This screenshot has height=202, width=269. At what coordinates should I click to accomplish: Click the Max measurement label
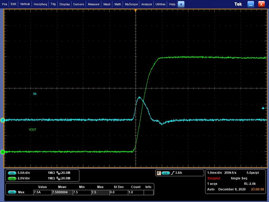tap(21, 192)
